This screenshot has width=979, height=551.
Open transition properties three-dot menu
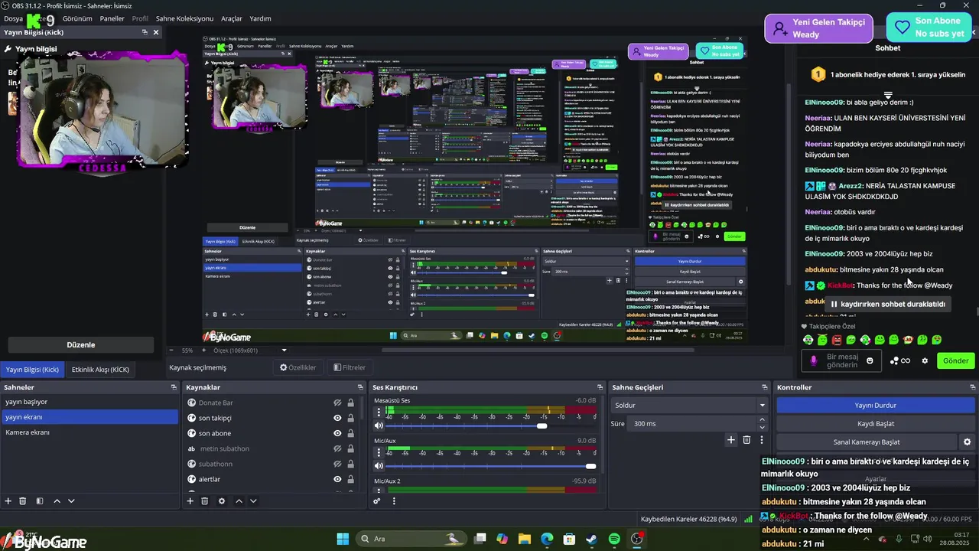click(x=761, y=439)
